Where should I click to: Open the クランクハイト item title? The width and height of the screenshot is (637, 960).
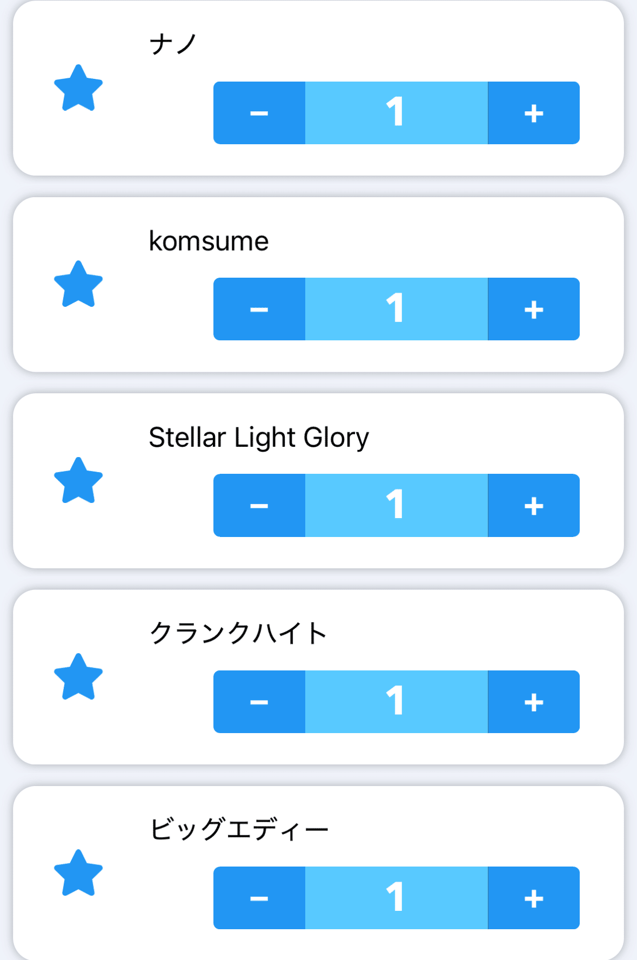click(238, 633)
